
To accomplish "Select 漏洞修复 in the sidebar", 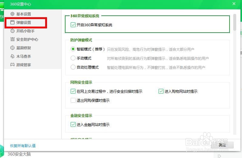I will pos(24,48).
